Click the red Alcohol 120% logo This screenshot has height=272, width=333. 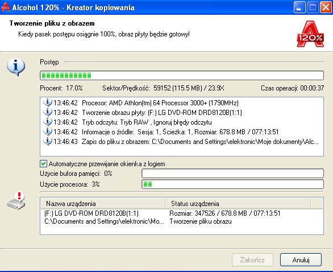(x=310, y=34)
